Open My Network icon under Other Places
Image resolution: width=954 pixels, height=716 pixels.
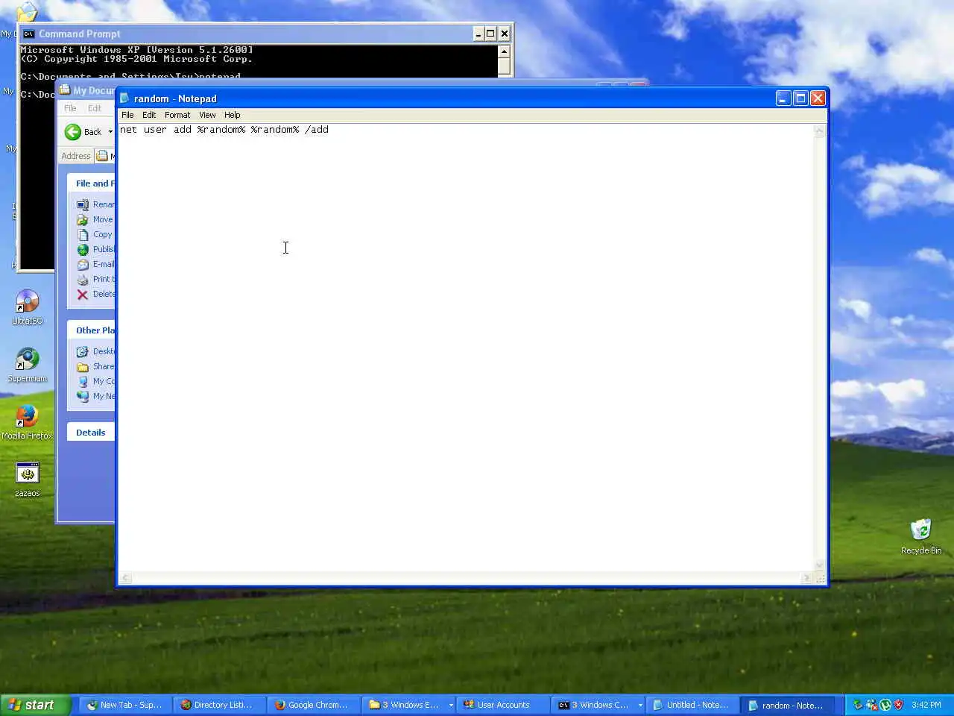[x=83, y=396]
